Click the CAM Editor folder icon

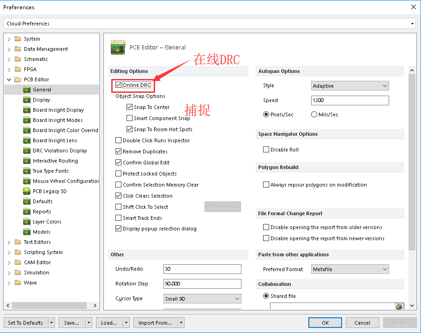tap(18, 262)
